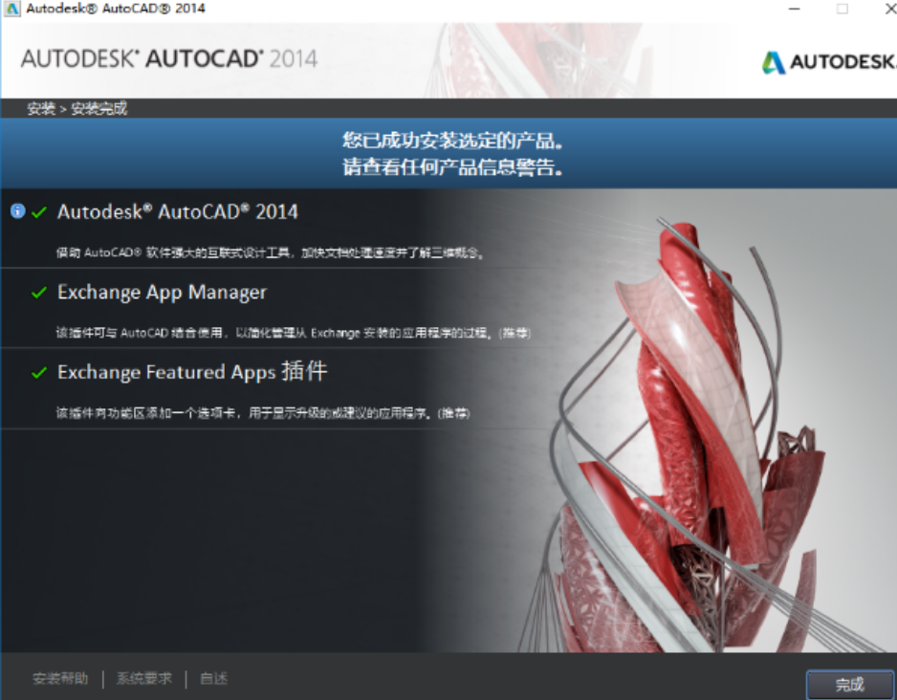
Task: Click the blue info icon beside AutoCAD 2014
Action: (18, 211)
